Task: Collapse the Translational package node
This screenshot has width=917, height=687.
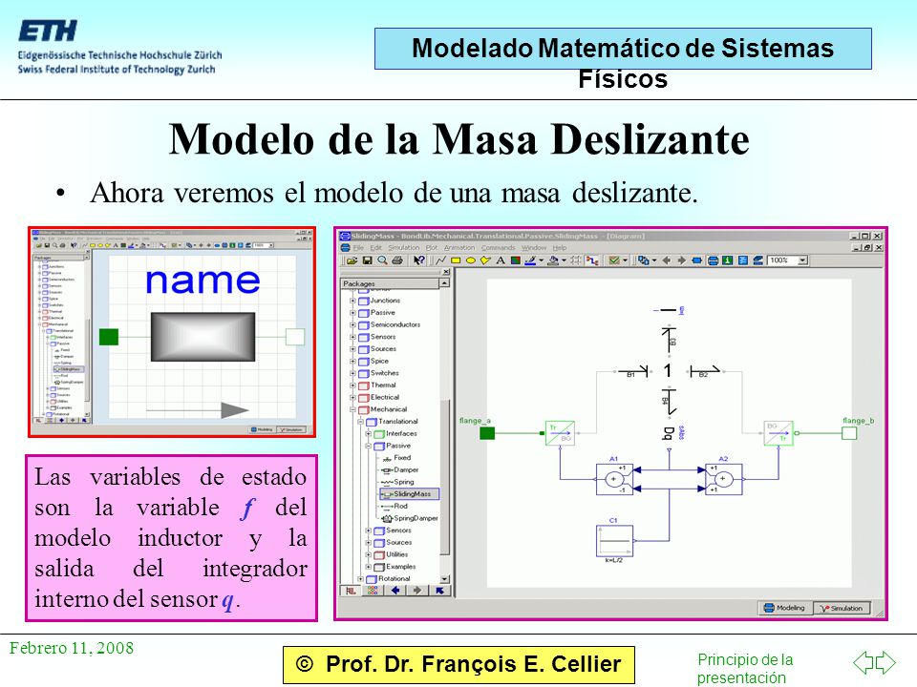Action: point(361,422)
